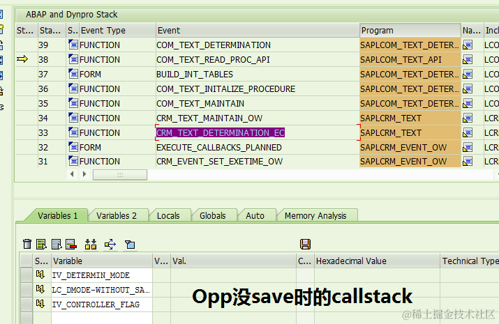Click the LC_DMODE-WITHOUT_SA variable name field
The width and height of the screenshot is (499, 324).
102,290
